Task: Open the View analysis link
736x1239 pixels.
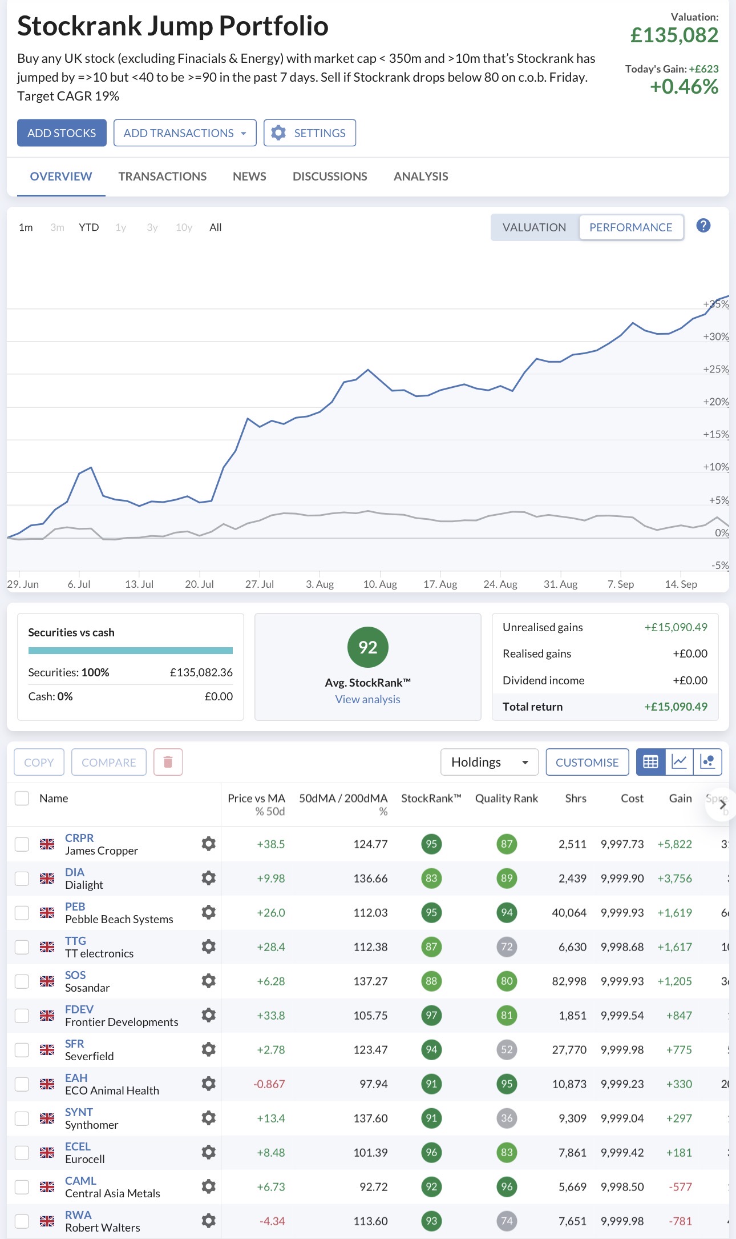Action: pyautogui.click(x=368, y=699)
